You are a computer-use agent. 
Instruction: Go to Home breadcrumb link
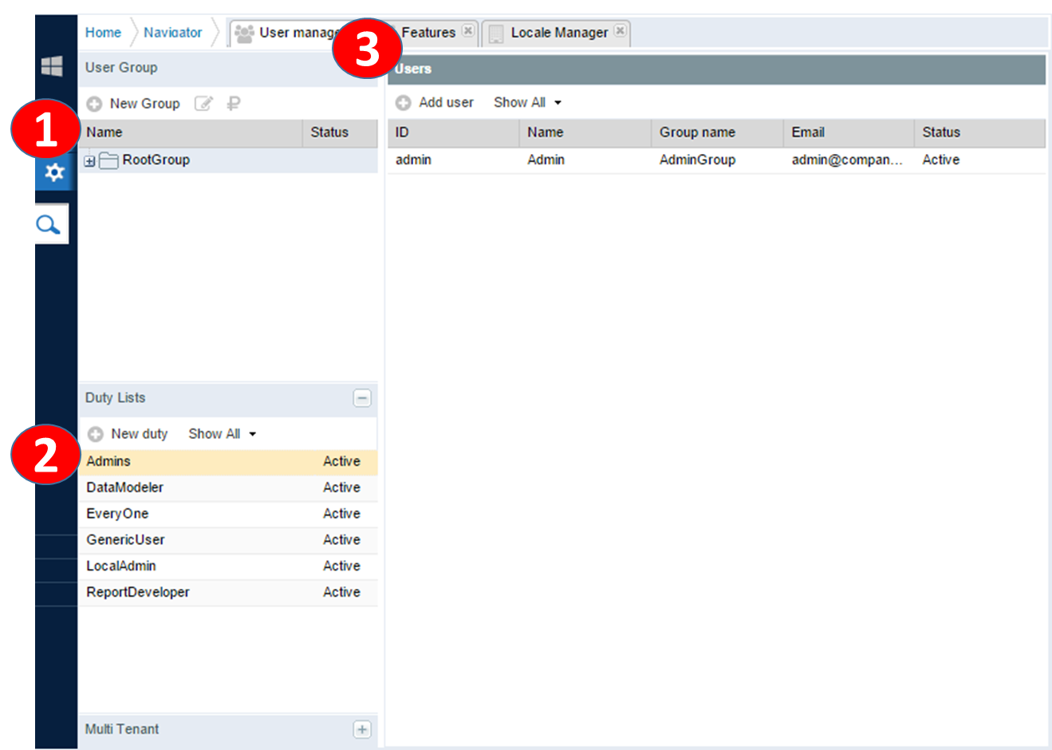point(103,33)
